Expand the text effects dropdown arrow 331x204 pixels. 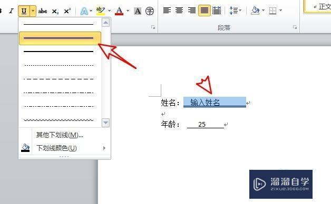click(x=91, y=11)
